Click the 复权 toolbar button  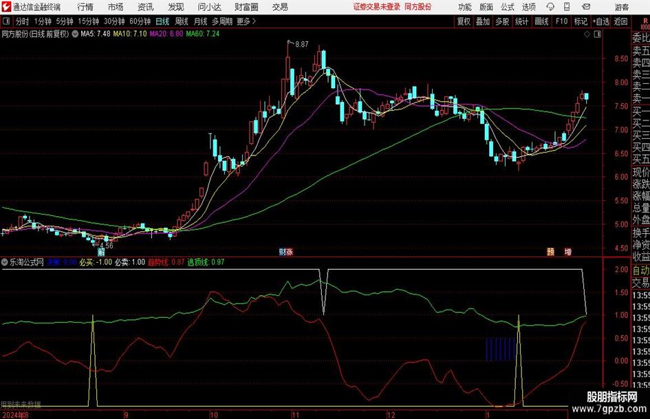click(x=464, y=21)
